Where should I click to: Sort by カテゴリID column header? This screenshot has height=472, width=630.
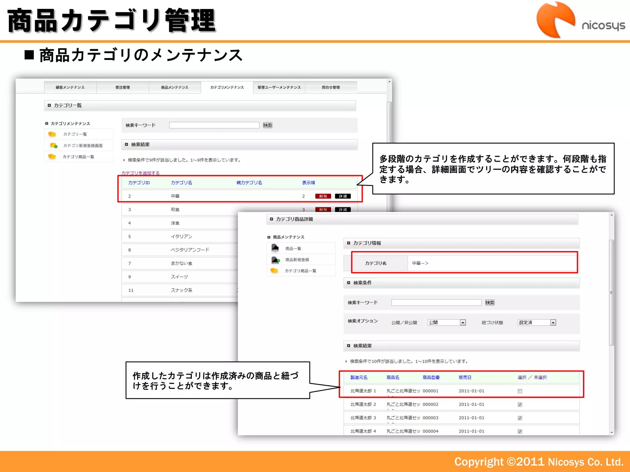click(x=139, y=183)
